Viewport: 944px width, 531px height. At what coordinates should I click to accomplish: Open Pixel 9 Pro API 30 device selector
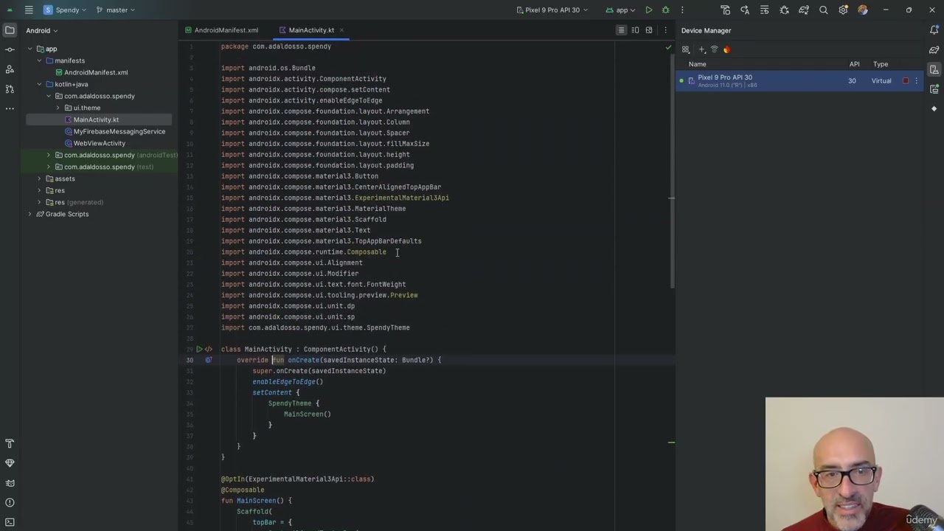click(x=552, y=10)
